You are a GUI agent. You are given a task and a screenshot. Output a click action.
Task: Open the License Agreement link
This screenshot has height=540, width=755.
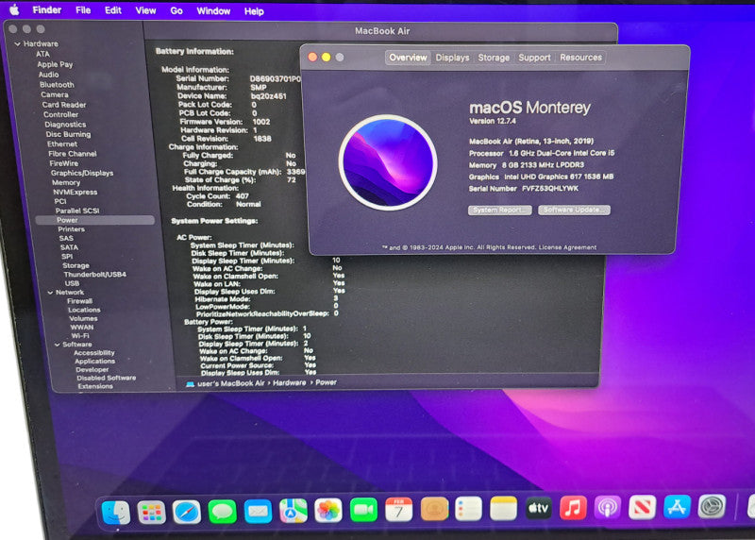pos(567,247)
